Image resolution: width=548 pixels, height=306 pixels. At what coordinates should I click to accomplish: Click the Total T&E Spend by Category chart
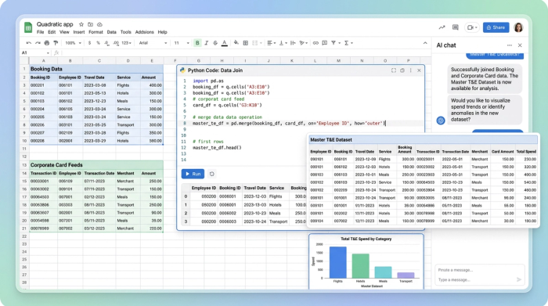tap(366, 261)
